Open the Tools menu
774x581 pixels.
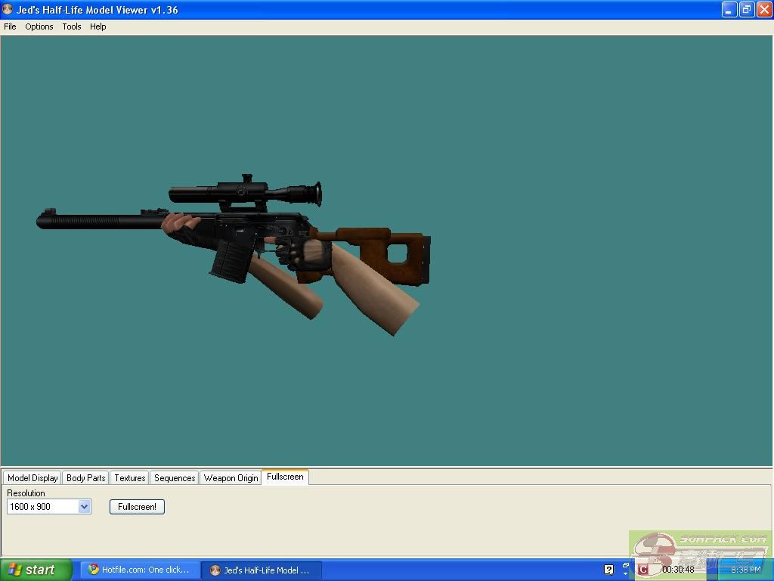point(72,26)
